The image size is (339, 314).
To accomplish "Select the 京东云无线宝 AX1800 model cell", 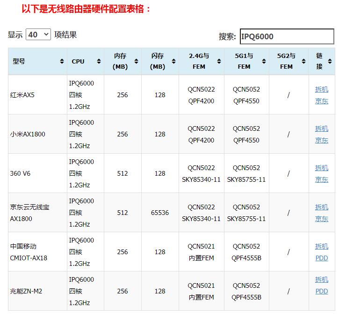I will point(37,213).
